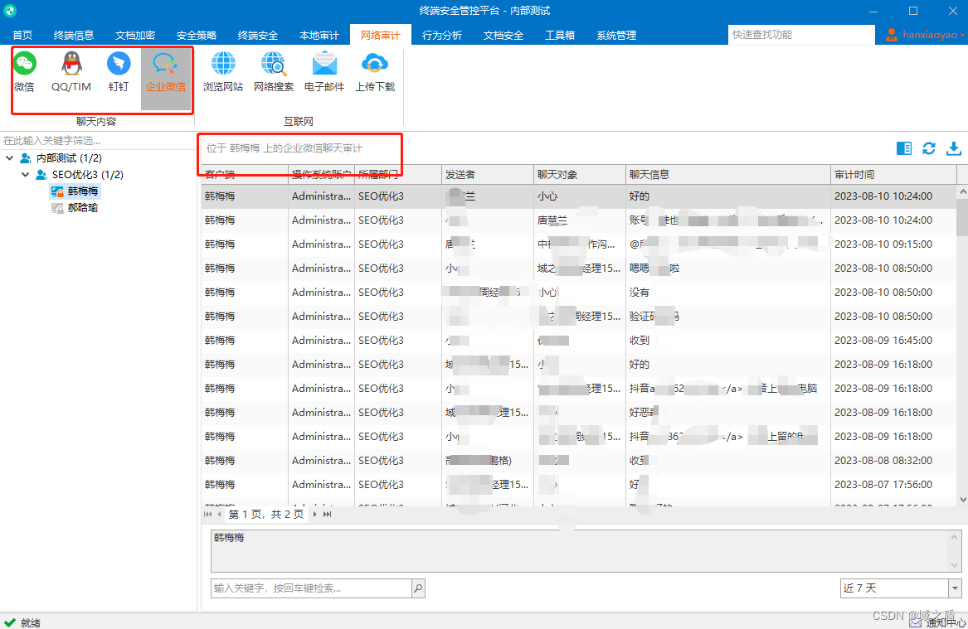Select 韩梅梅 in the terminal tree
The width and height of the screenshot is (968, 629).
tap(75, 191)
